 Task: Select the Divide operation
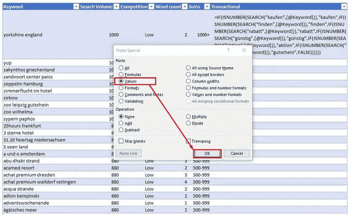[x=188, y=123]
